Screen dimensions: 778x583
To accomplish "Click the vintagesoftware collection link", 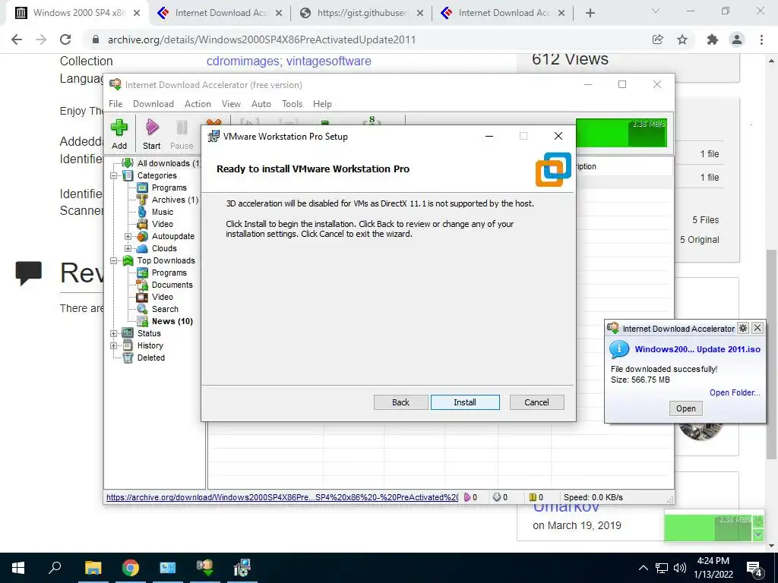I will pyautogui.click(x=328, y=61).
